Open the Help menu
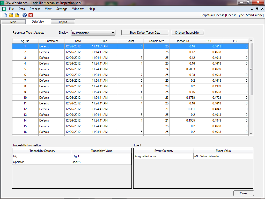 pos(92,9)
